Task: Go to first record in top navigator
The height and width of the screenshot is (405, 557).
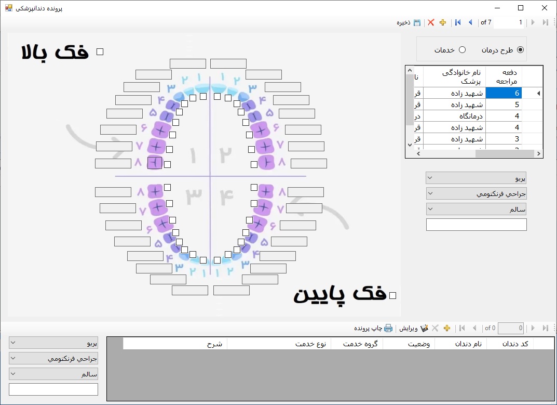Action: [458, 22]
